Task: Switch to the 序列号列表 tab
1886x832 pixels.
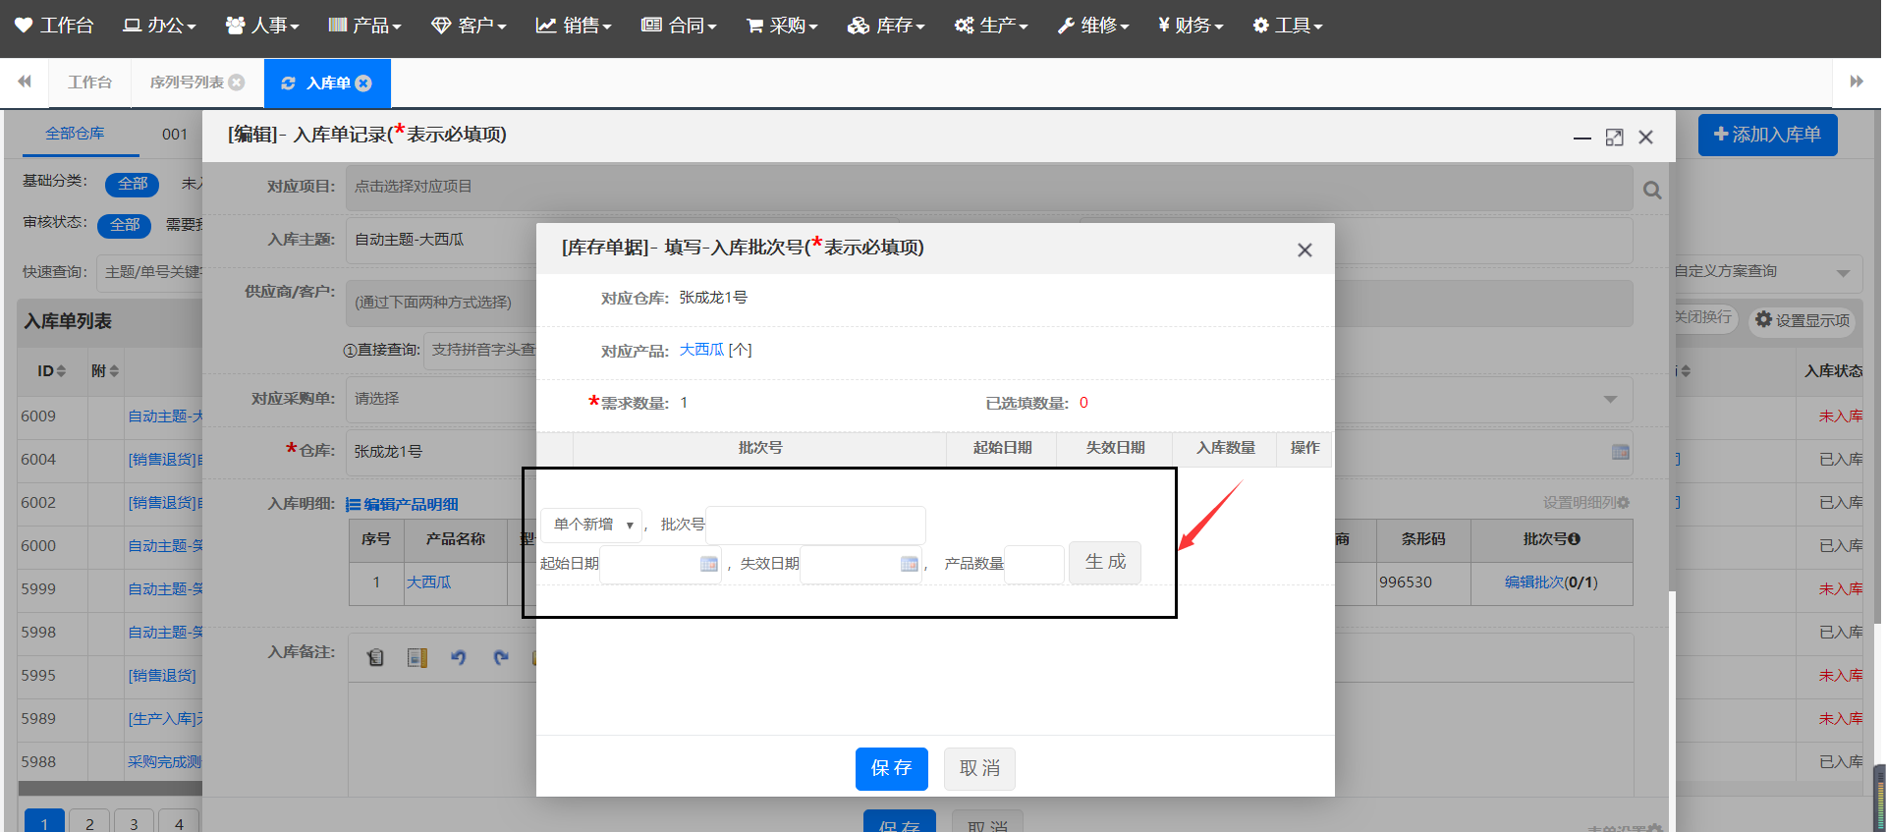Action: pos(187,83)
